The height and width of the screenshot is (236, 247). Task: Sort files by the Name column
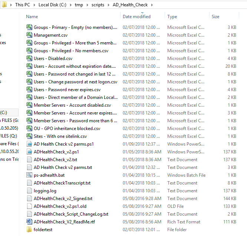32,17
